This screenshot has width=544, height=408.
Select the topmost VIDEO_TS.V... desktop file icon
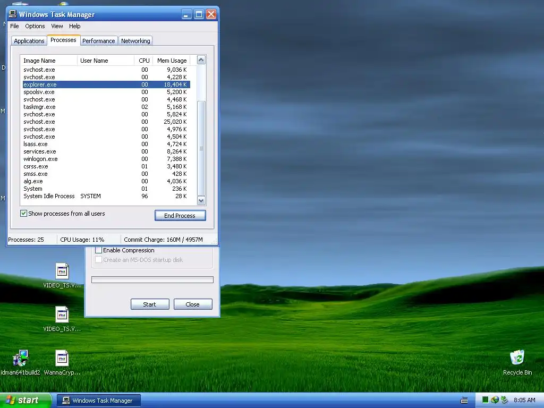click(62, 271)
